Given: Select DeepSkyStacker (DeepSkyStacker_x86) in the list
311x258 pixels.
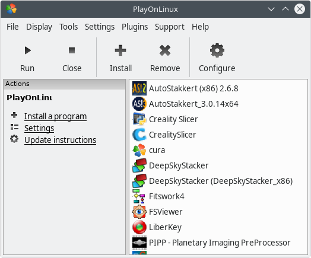Looking at the screenshot, I should tap(212, 181).
